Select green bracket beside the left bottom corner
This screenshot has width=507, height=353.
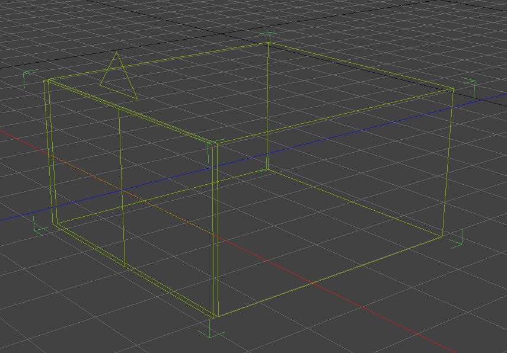[40, 226]
